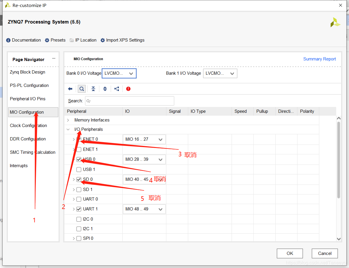Uncheck the USB 0 checkbox
The image size is (349, 268).
coord(79,159)
